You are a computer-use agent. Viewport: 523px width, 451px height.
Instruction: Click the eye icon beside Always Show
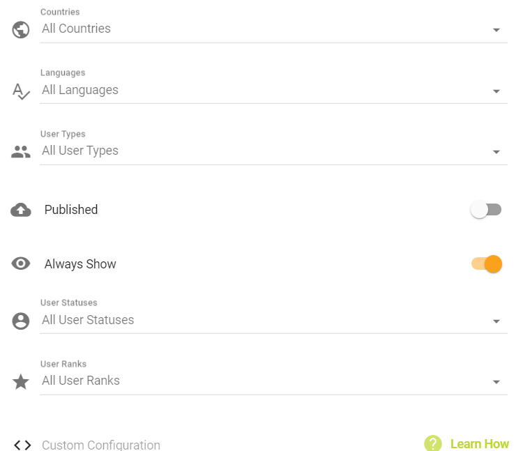[x=21, y=263]
